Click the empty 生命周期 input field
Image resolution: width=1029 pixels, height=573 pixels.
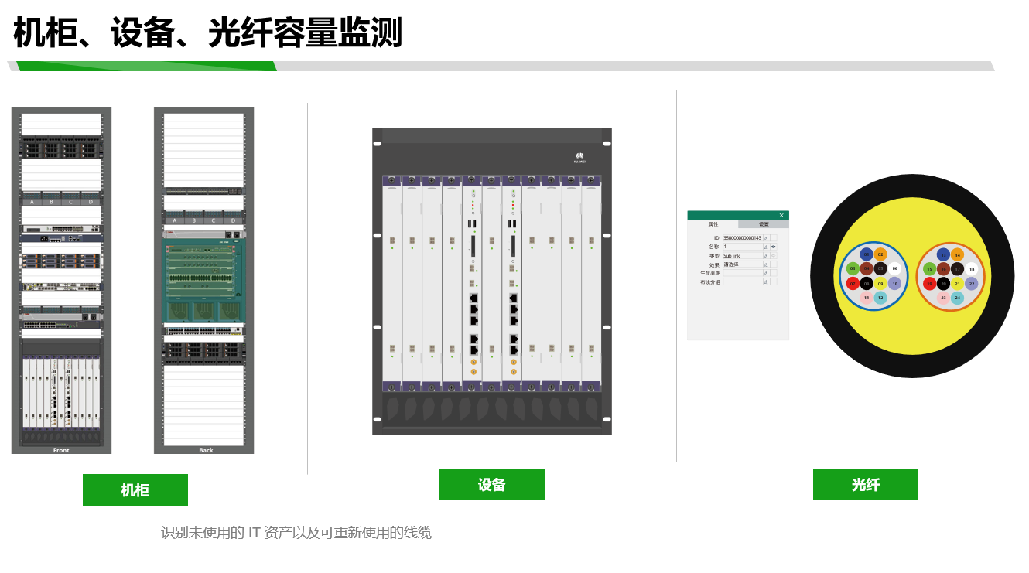pyautogui.click(x=743, y=273)
